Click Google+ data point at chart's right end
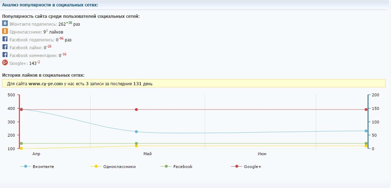Image resolution: width=391 pixels, height=188 pixels. 366,110
